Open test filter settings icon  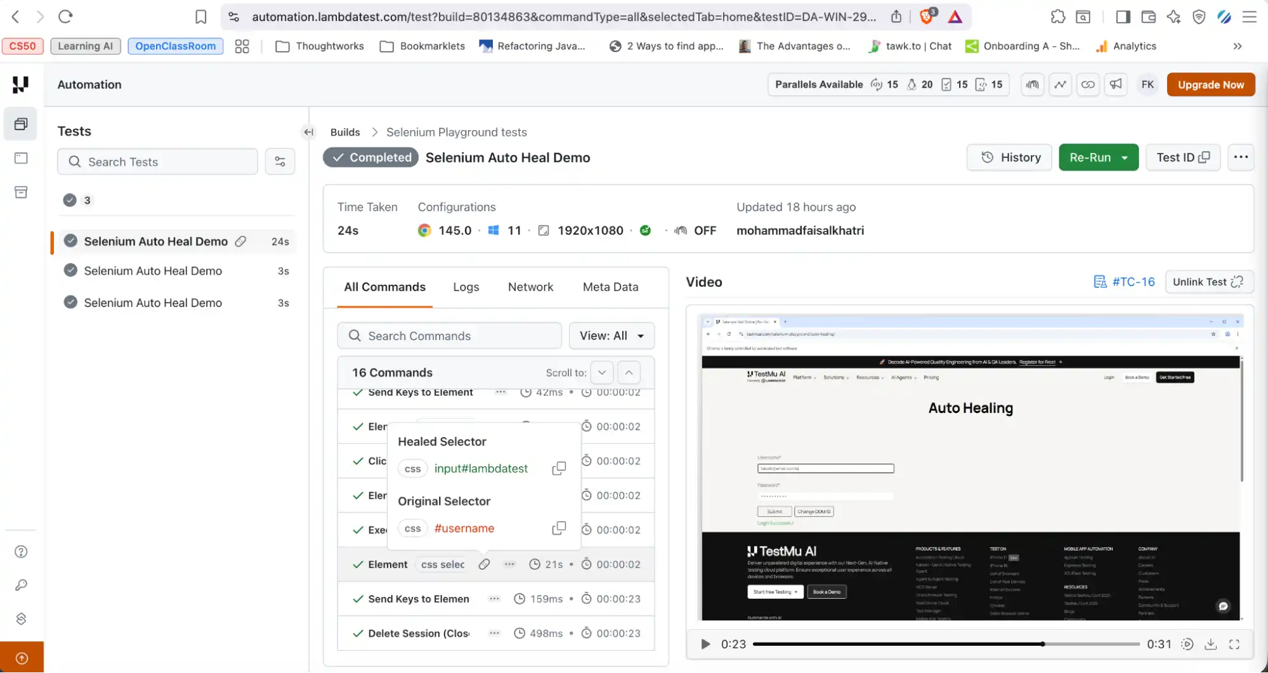[x=280, y=162]
